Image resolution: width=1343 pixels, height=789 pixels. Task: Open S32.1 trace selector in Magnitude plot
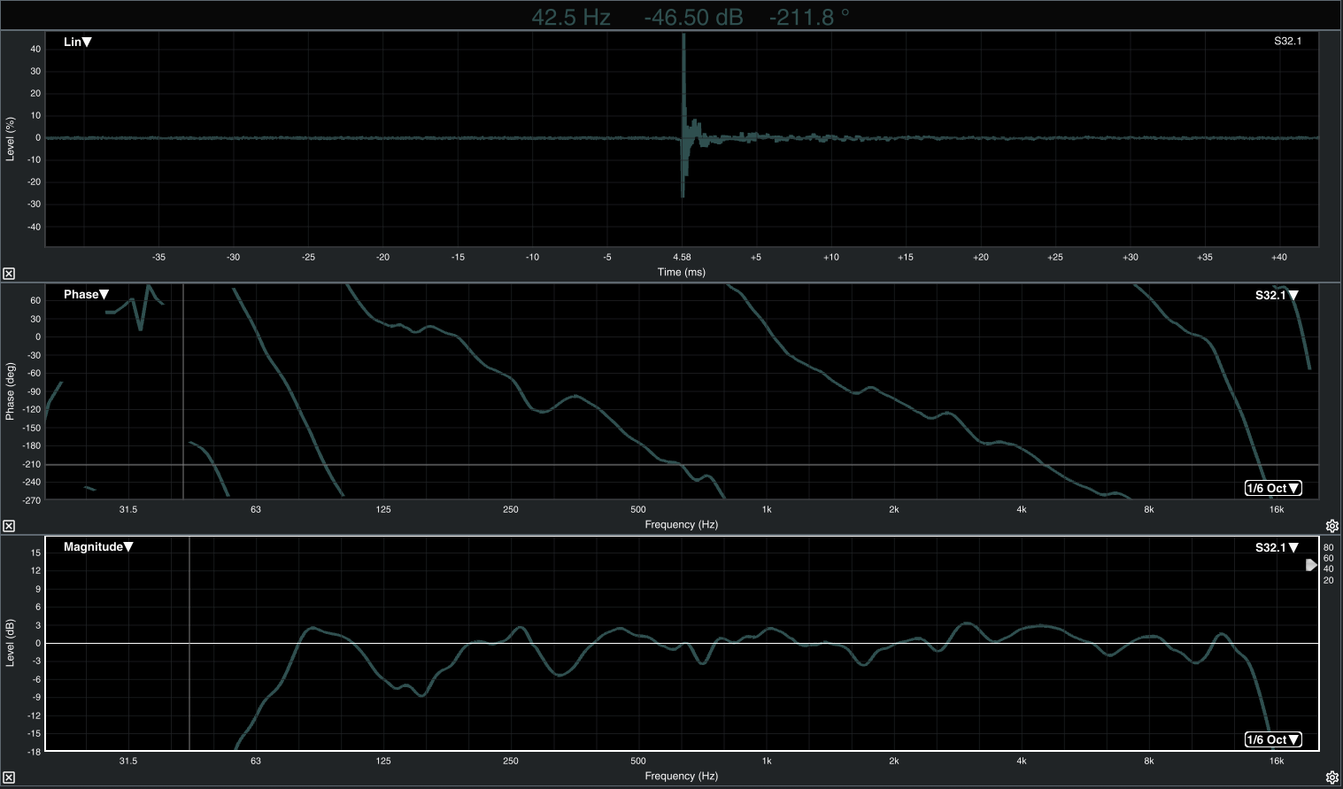tap(1277, 548)
